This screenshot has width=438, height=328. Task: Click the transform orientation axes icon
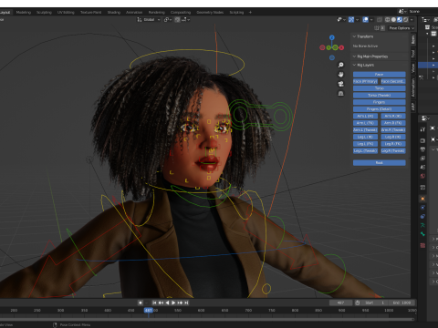(x=140, y=19)
